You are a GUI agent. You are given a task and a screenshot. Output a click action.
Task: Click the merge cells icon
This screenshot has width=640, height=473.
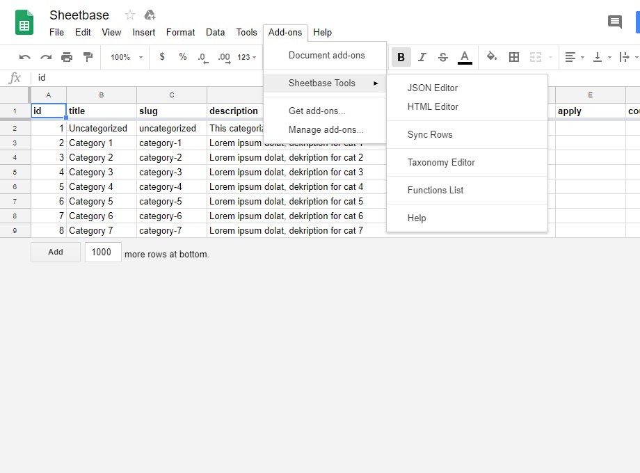coord(535,57)
